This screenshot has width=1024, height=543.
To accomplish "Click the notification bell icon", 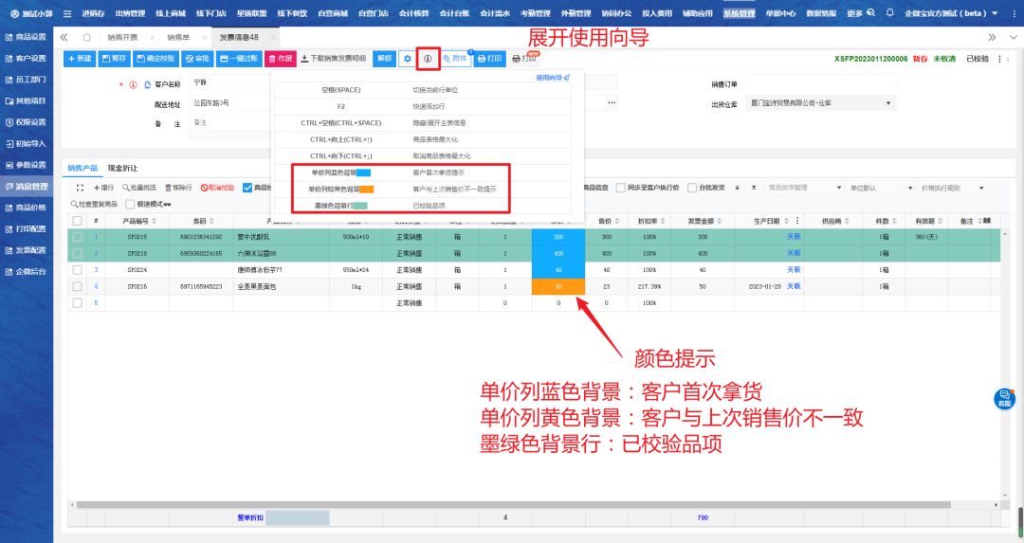I will click(889, 13).
